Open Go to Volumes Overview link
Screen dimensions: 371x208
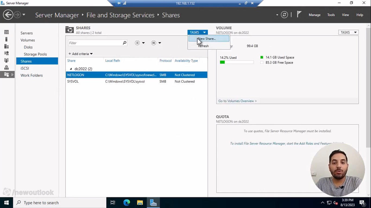pos(237,101)
